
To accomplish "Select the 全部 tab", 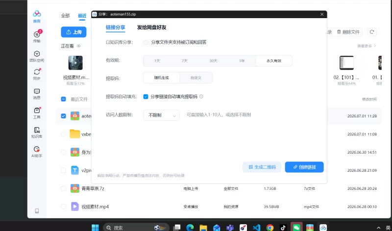I will (x=65, y=16).
